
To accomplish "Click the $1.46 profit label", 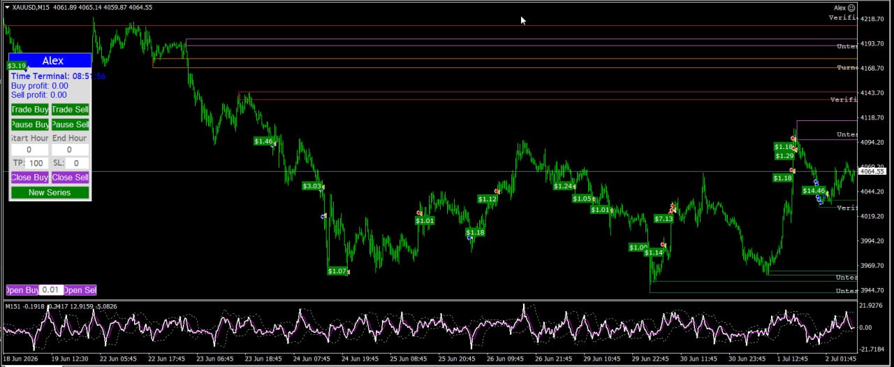I will pyautogui.click(x=263, y=141).
